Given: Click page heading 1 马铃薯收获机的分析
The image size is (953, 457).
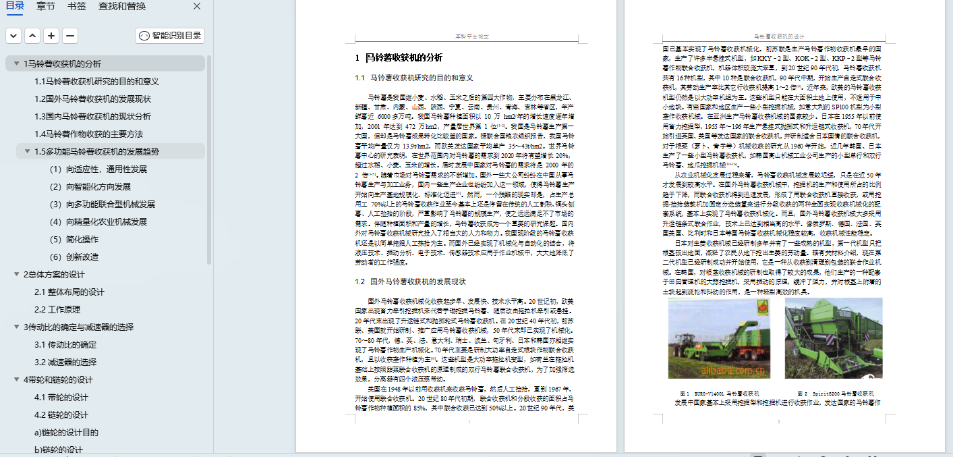Looking at the screenshot, I should pyautogui.click(x=399, y=57).
